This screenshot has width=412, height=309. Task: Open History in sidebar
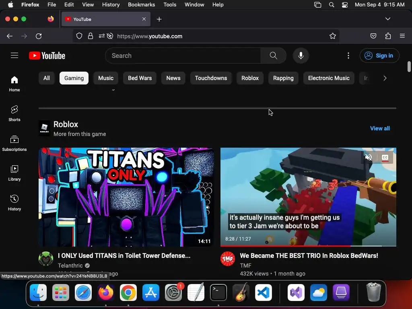14,203
